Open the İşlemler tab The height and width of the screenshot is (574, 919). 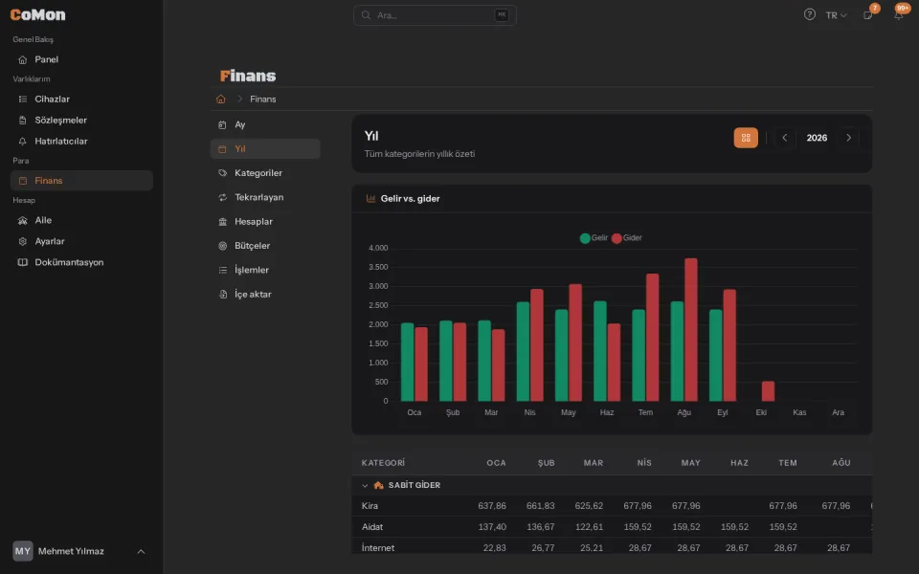(265, 270)
